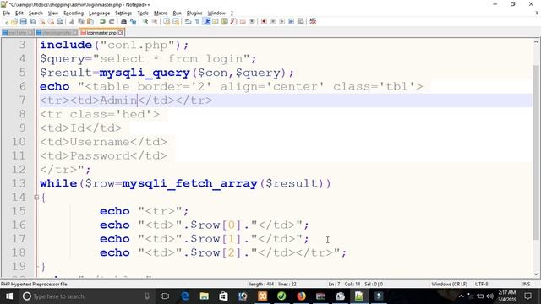This screenshot has height=304, width=541.
Task: Click the Save All toolbar icon
Action: [32, 21]
